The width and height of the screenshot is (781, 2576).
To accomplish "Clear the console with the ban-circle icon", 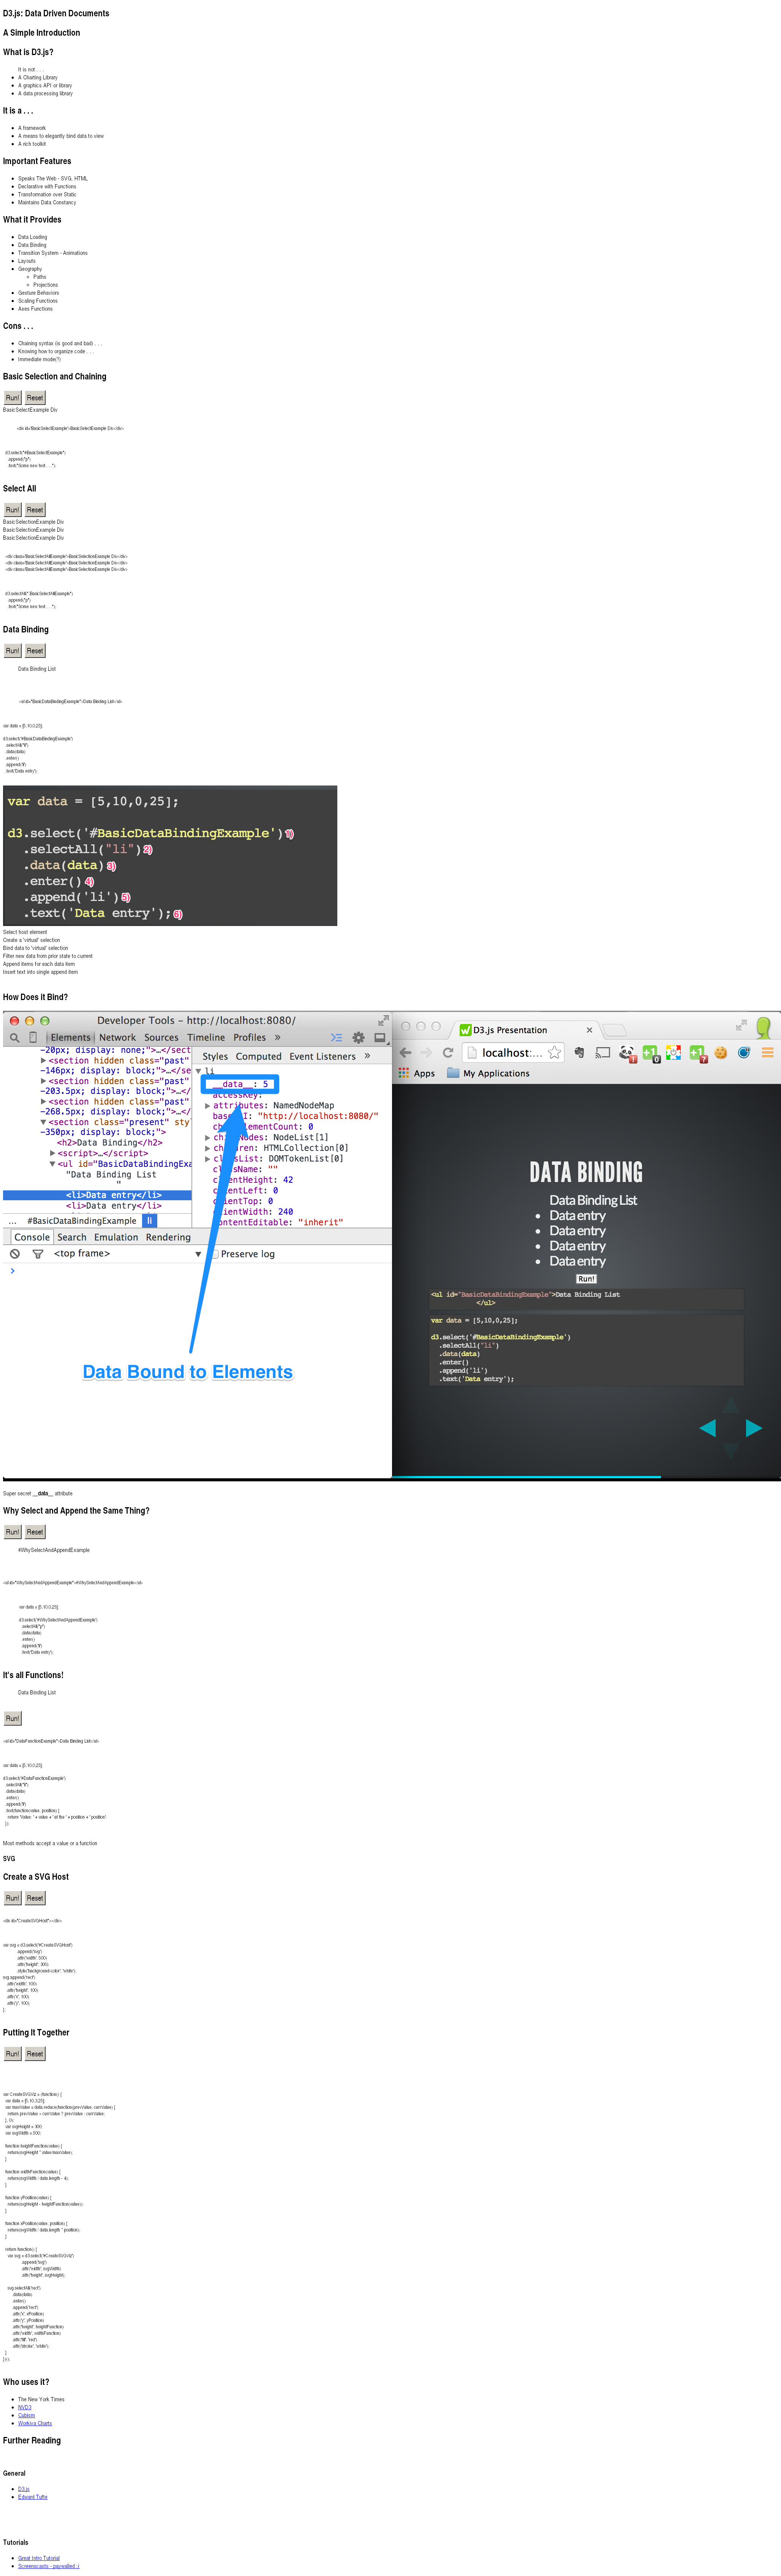I will [15, 1253].
